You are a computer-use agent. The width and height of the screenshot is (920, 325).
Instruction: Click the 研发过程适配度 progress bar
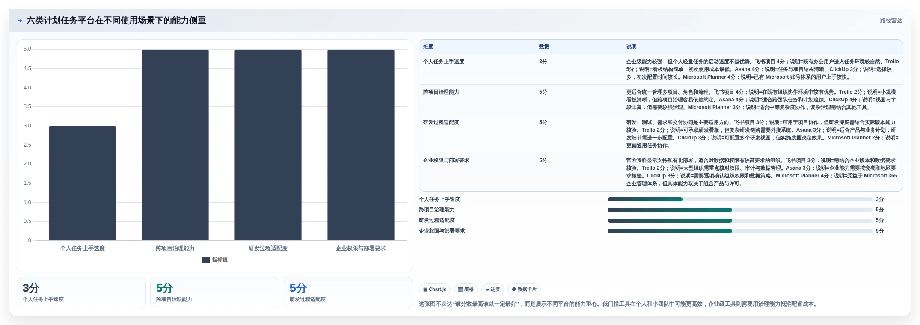point(740,221)
